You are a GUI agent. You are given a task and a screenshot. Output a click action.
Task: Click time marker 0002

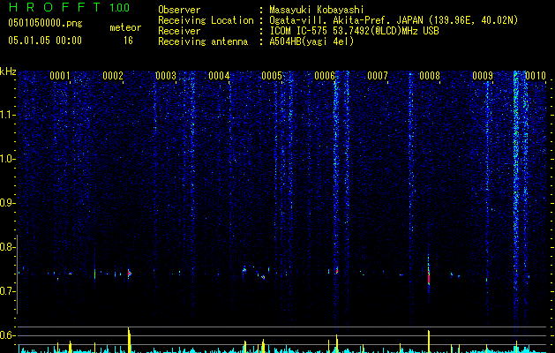click(x=113, y=76)
